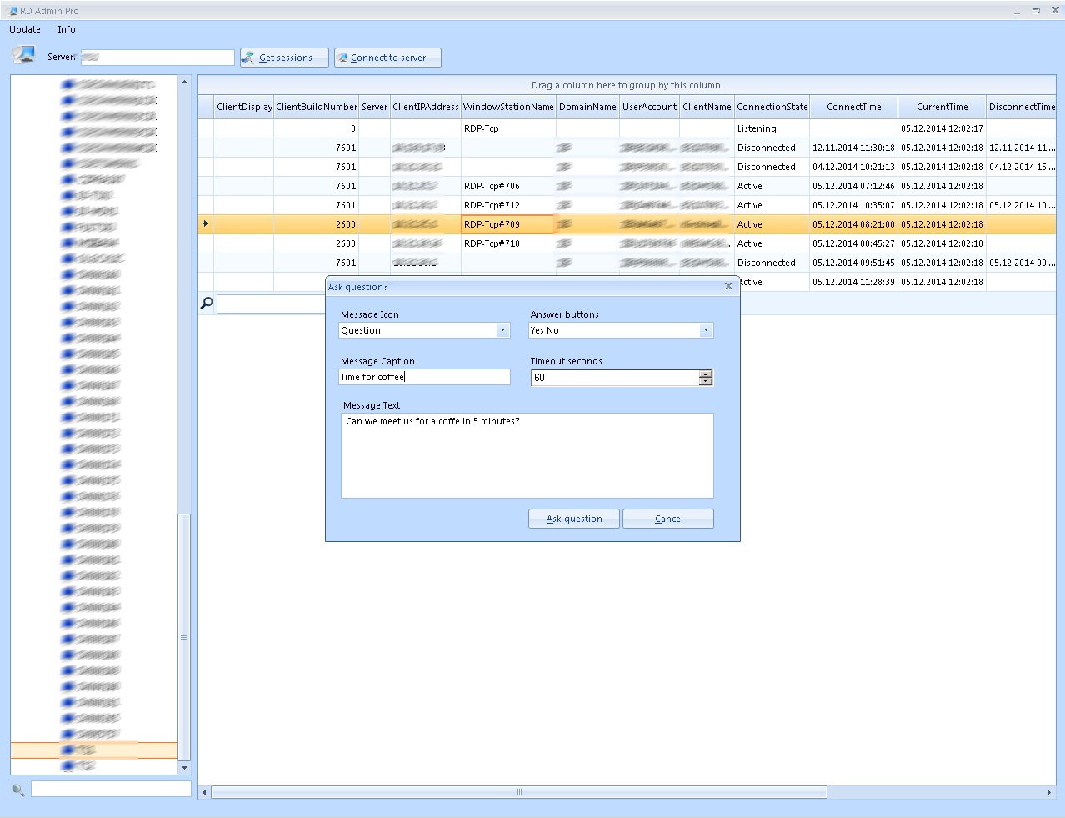
Task: Click the Get sessions button
Action: (285, 58)
